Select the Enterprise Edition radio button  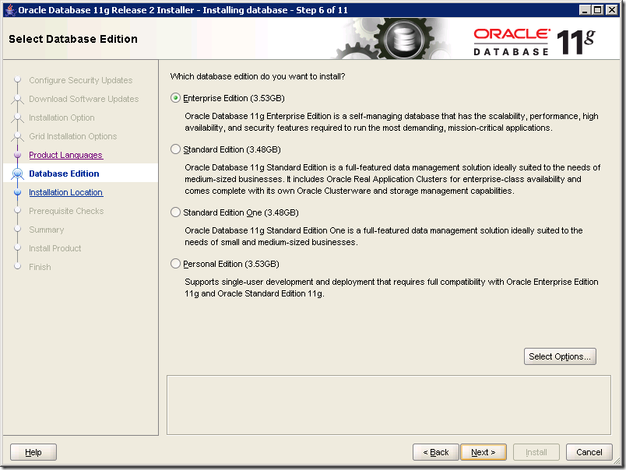pyautogui.click(x=175, y=98)
